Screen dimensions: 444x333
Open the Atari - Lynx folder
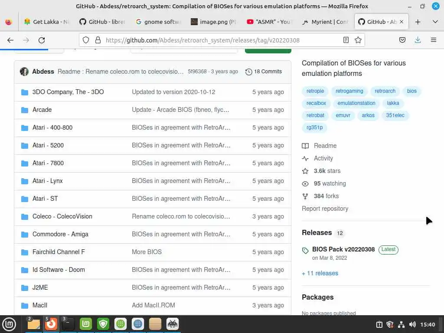[47, 181]
